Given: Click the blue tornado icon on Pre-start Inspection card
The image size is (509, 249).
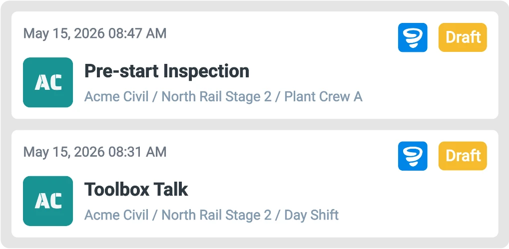Looking at the screenshot, I should [413, 37].
